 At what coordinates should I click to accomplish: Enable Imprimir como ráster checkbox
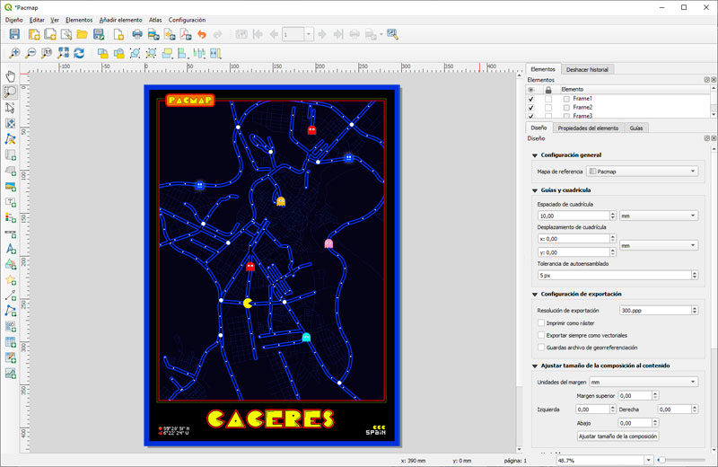[x=541, y=322]
